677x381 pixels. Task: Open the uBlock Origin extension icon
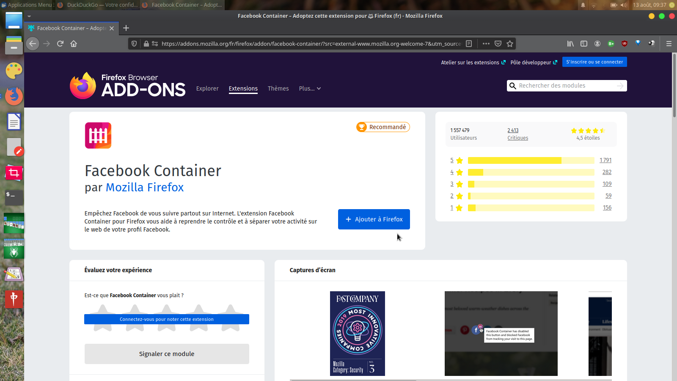point(625,44)
